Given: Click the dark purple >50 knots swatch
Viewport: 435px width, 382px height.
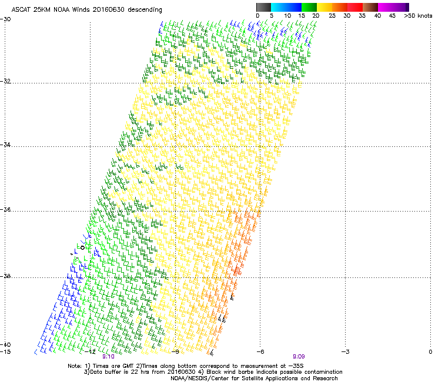Looking at the screenshot, I should [407, 7].
